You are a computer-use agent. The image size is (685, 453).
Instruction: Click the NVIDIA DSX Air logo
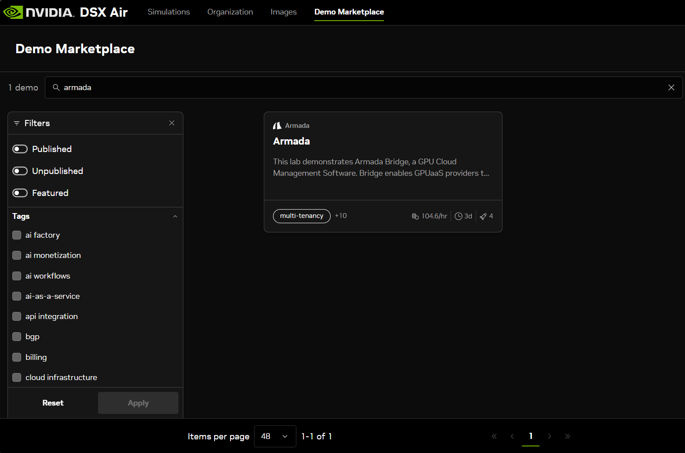pyautogui.click(x=66, y=12)
